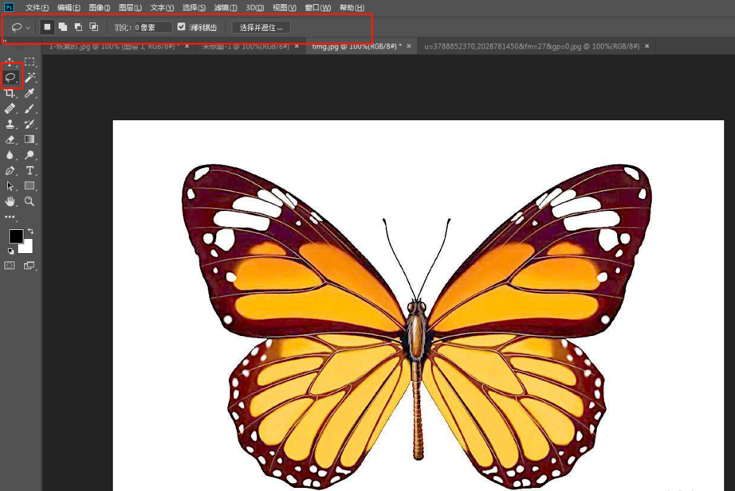Select the Eyedropper tool
Viewport: 735px width, 491px height.
click(29, 93)
